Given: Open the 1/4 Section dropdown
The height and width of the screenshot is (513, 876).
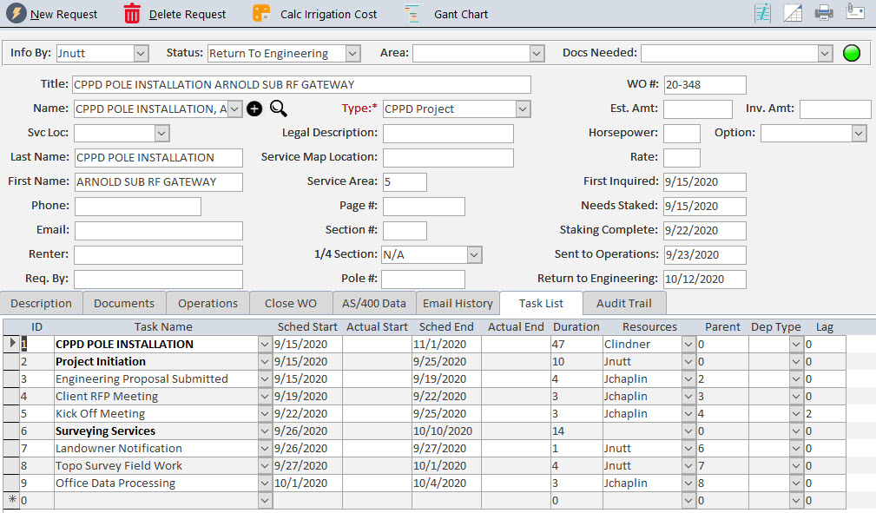Looking at the screenshot, I should [x=474, y=254].
